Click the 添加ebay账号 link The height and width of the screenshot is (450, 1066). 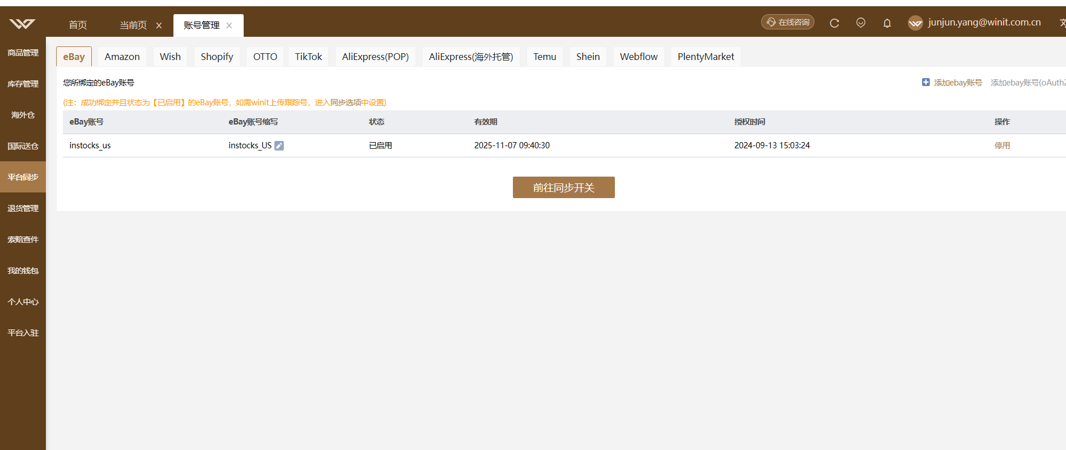(x=958, y=83)
